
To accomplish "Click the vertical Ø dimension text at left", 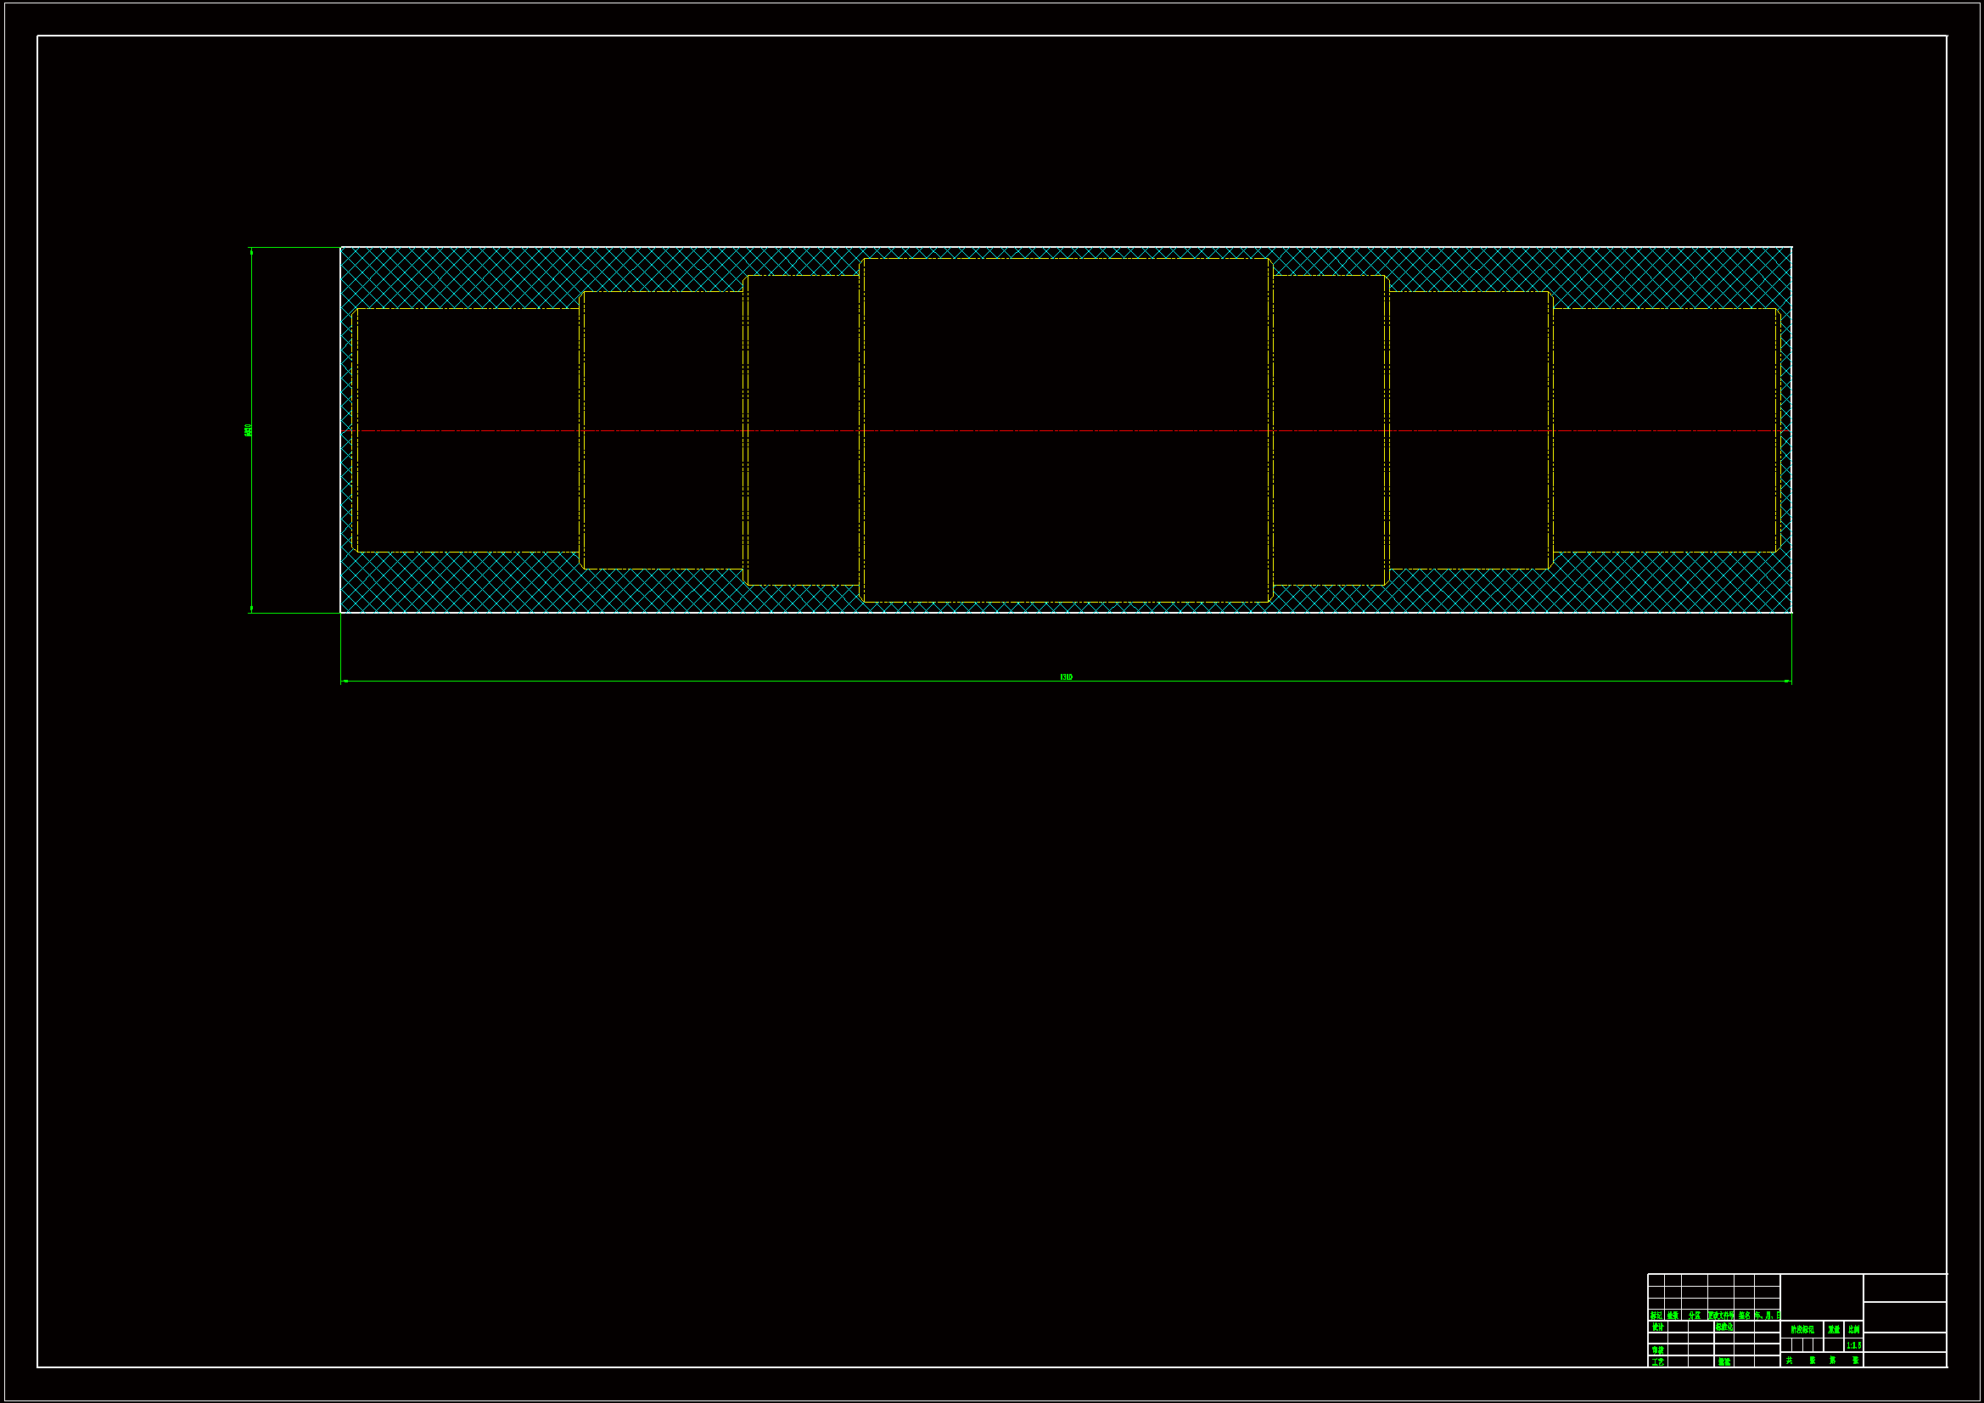I will pos(249,430).
